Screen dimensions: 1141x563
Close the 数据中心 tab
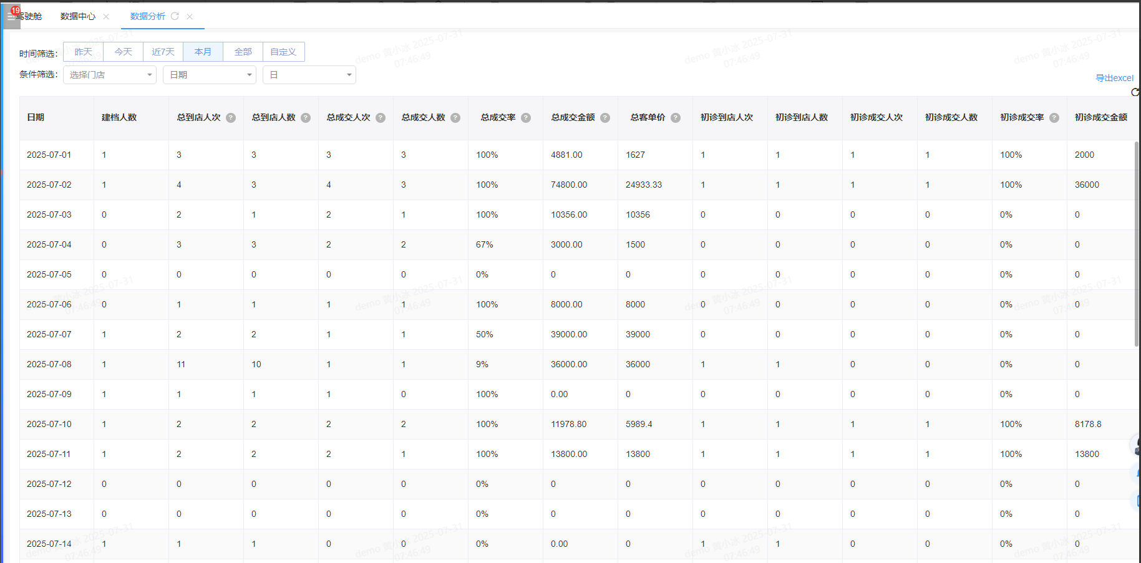[x=106, y=17]
